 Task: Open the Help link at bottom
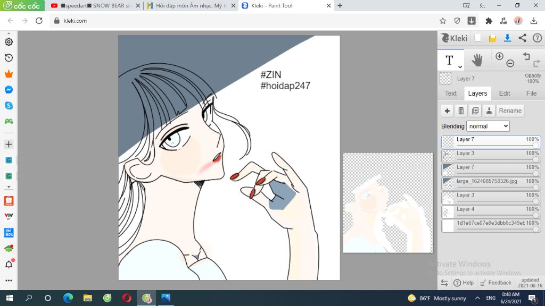click(x=464, y=283)
